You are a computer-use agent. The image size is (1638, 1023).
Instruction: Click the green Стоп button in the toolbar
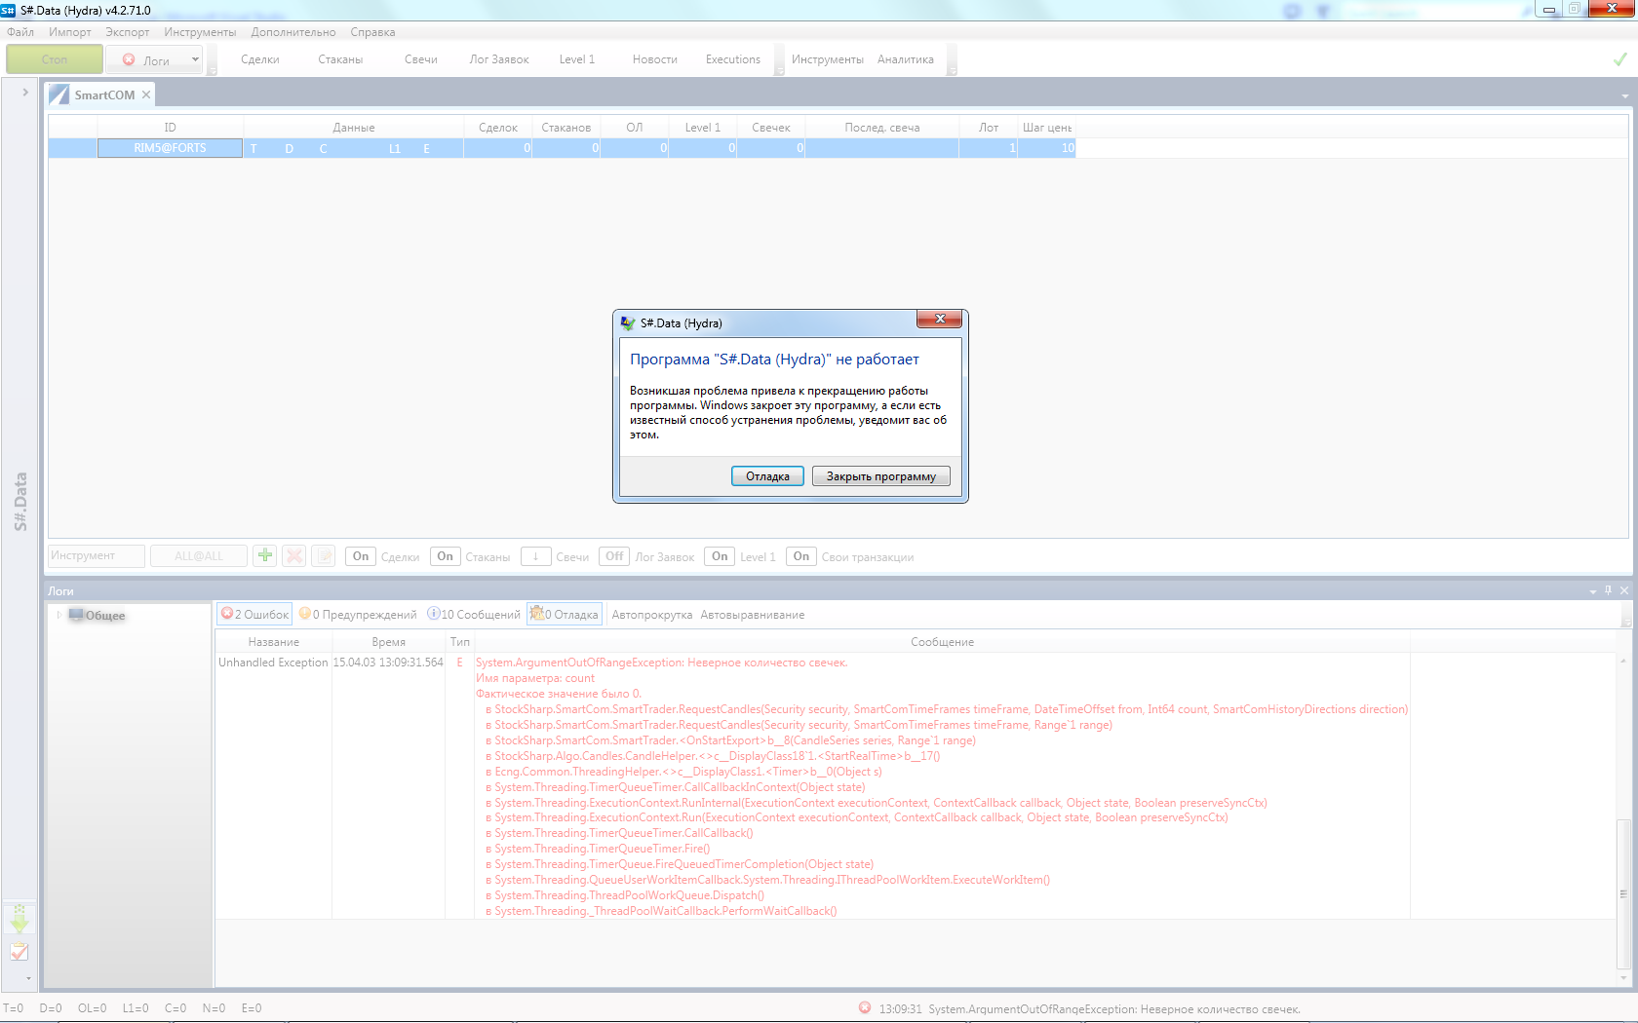tap(55, 59)
